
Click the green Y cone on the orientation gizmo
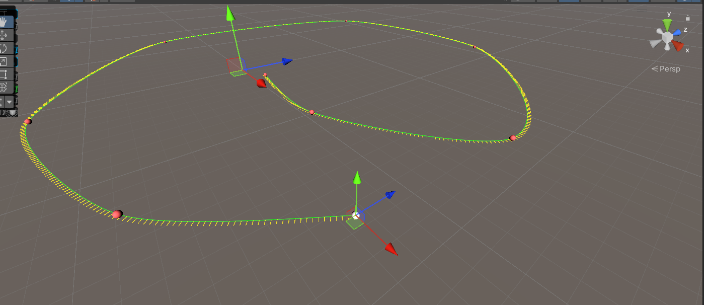coord(667,25)
